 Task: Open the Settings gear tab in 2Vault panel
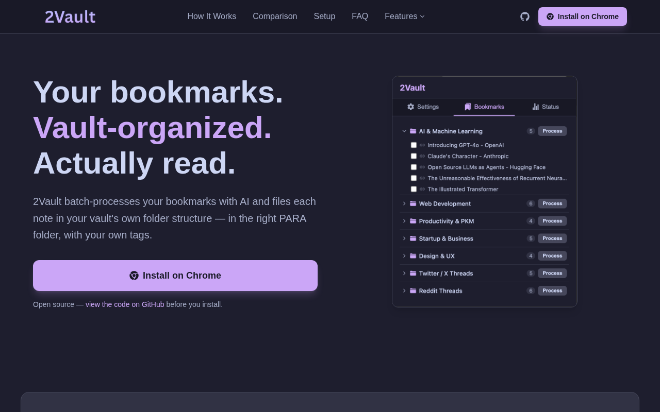pos(423,107)
